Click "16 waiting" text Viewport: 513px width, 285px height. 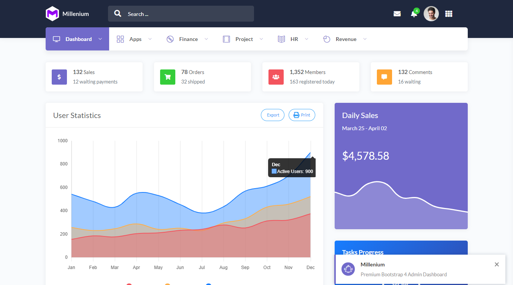coord(409,82)
